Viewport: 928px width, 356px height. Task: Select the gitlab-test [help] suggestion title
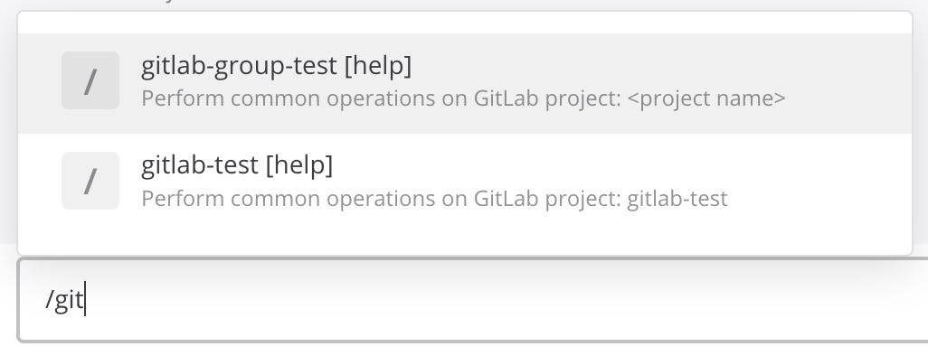pos(237,165)
